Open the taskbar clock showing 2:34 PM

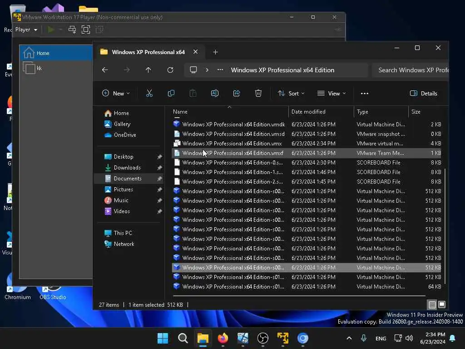(433, 338)
